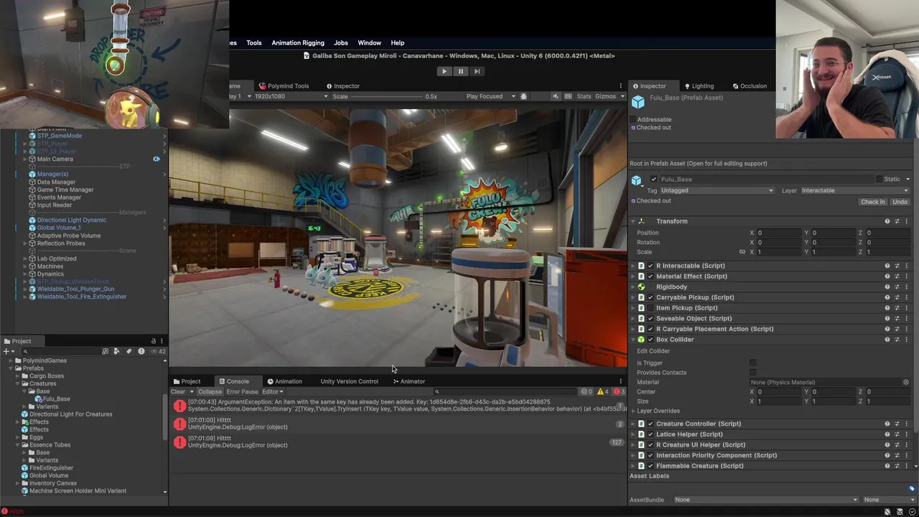The image size is (919, 517).
Task: Toggle Error Pause in the Console
Action: point(242,392)
